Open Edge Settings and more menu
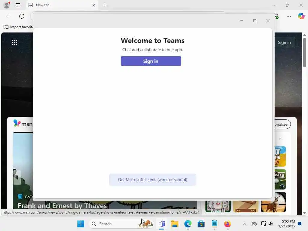308x231 pixels. click(289, 16)
